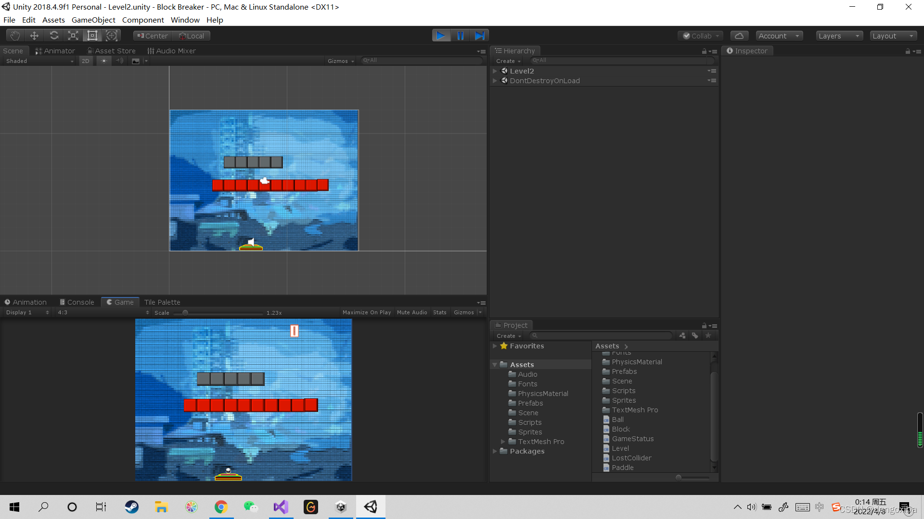Toggle scene lighting button
This screenshot has width=924, height=519.
click(x=104, y=61)
